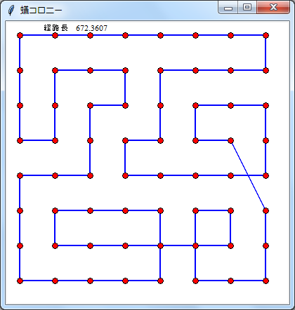Image resolution: width=295 pixels, height=310 pixels.
Task: Click the 経路長 label
Action: (55, 28)
